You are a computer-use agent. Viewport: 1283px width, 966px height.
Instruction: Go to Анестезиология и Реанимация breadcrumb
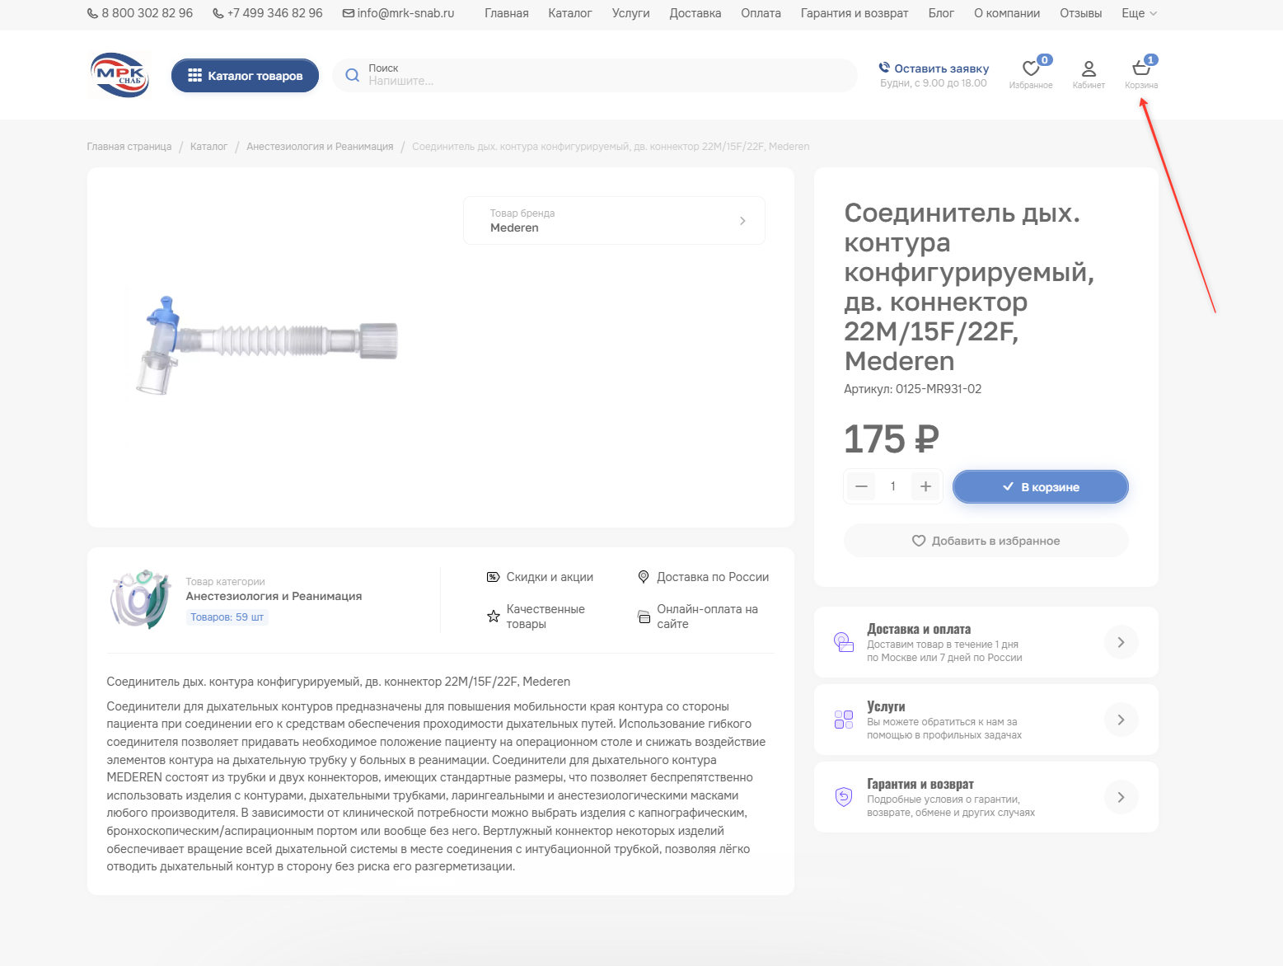tap(320, 147)
